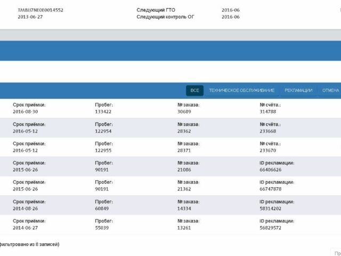Open claim ID 66406626
The height and width of the screenshot is (256, 341).
pyautogui.click(x=270, y=170)
